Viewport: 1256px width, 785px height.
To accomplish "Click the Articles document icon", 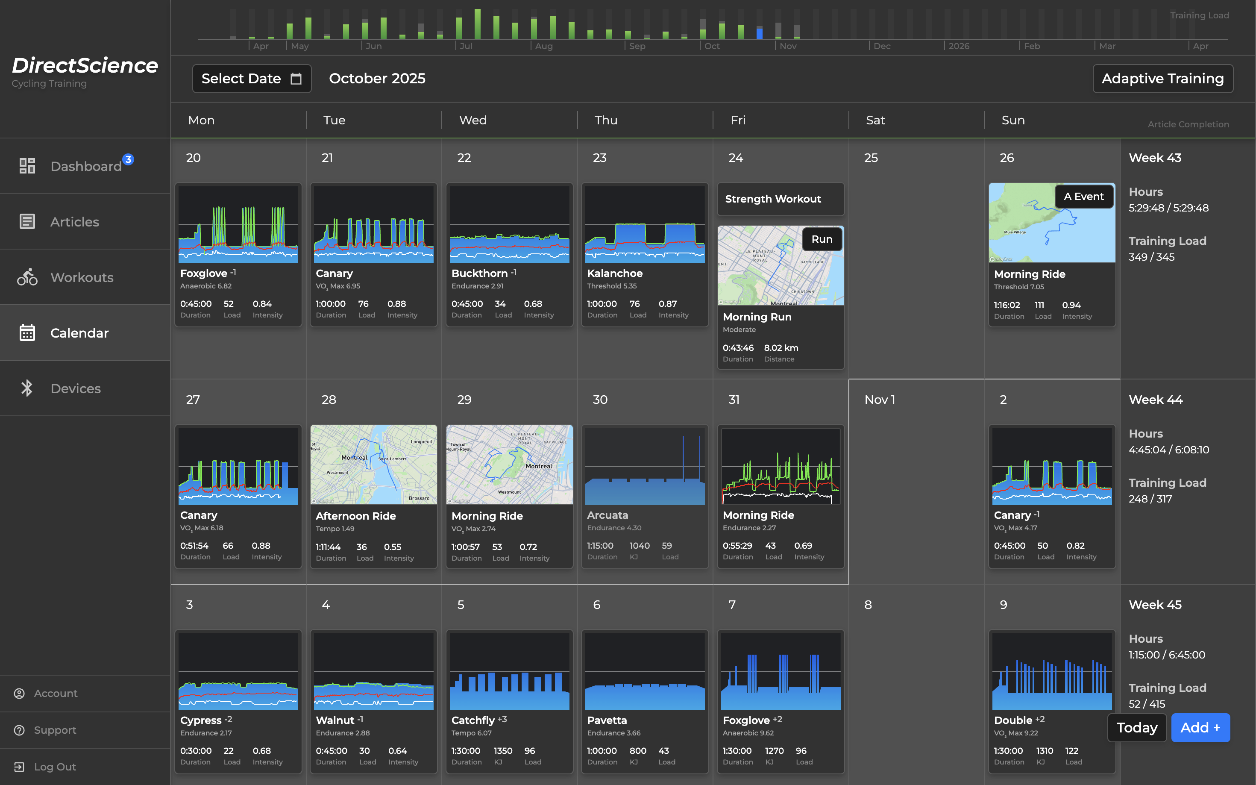I will coord(27,222).
